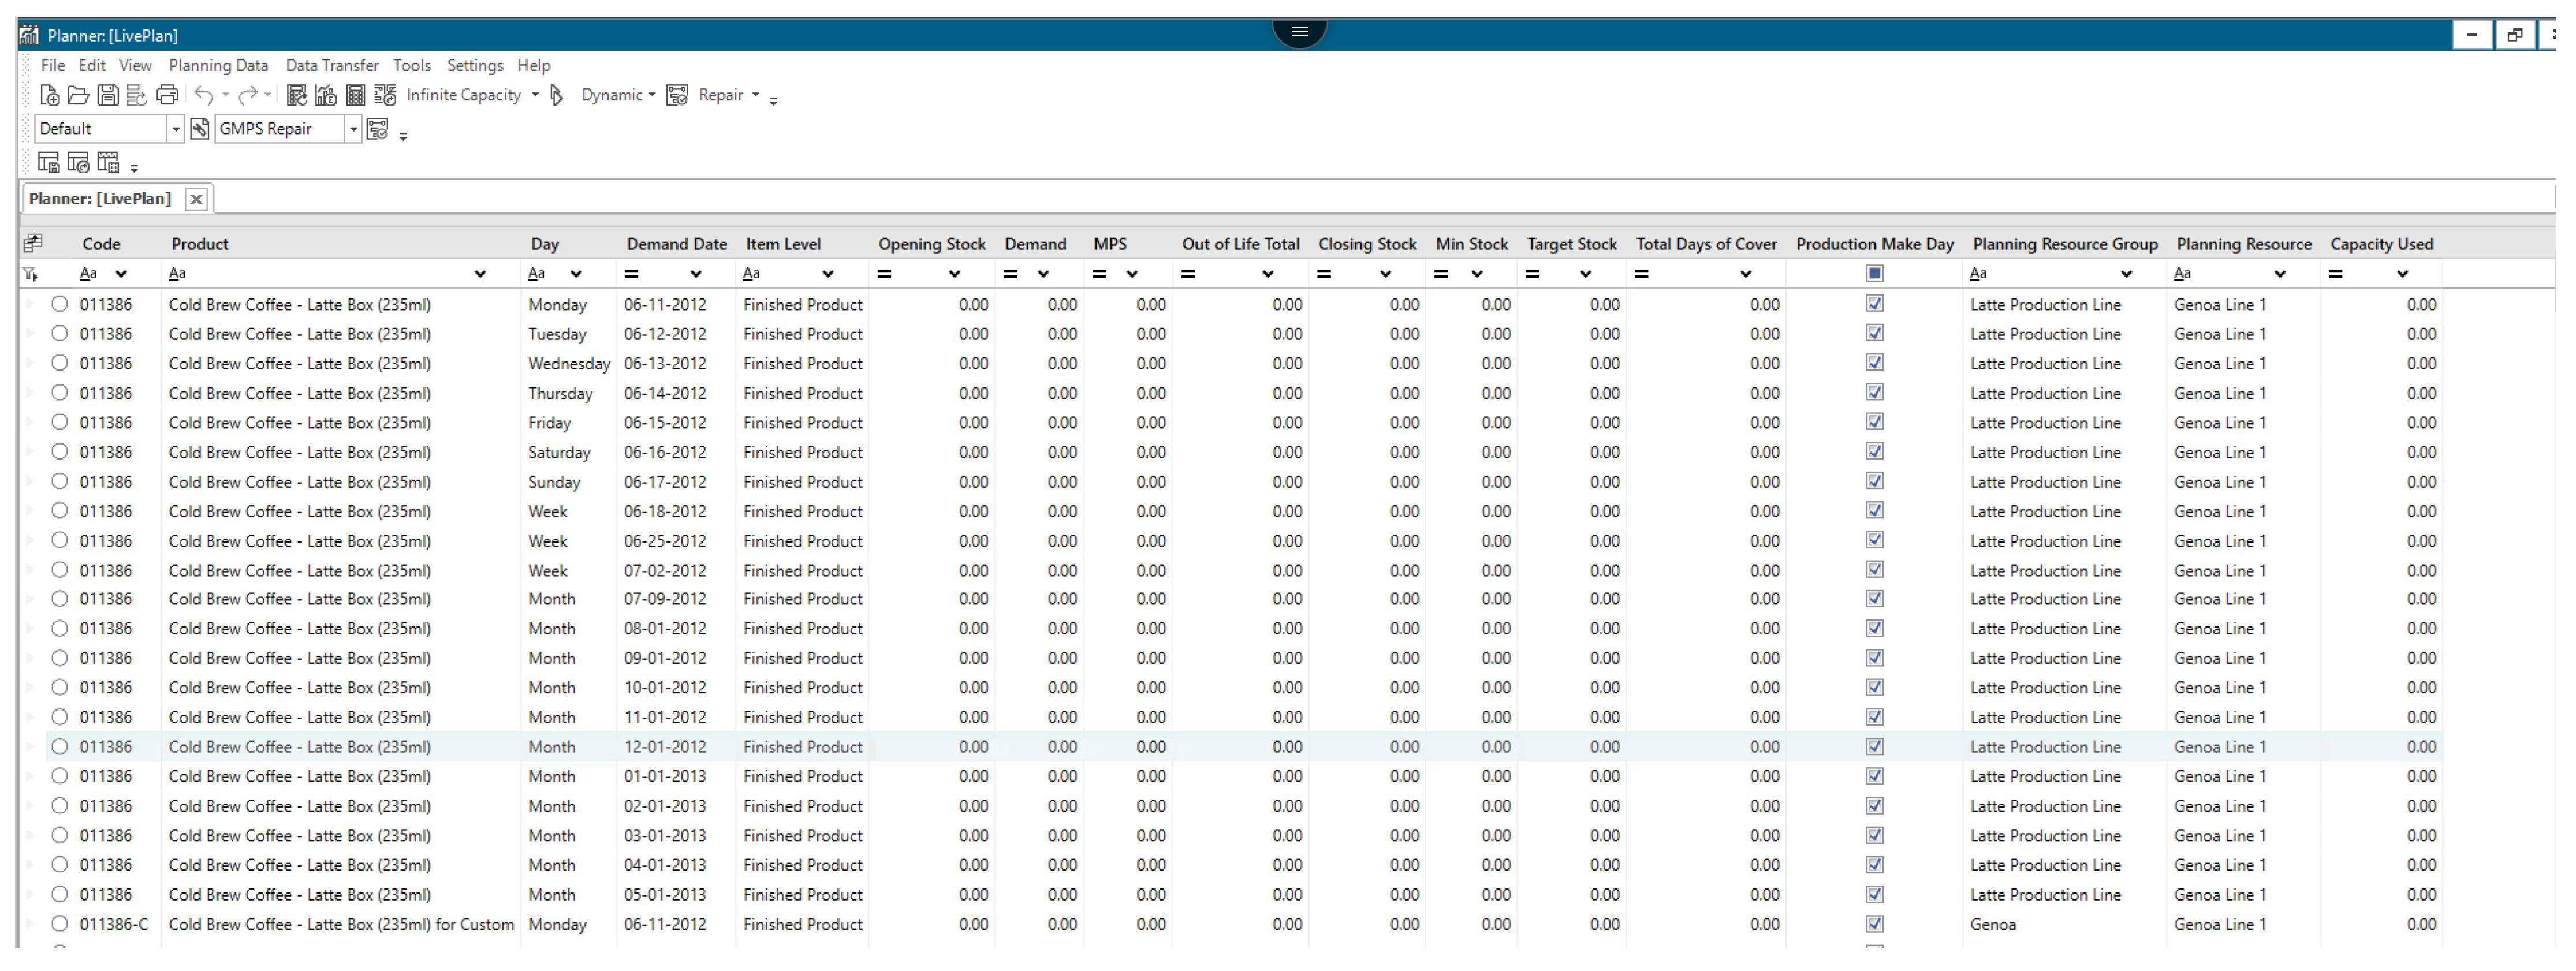2576x971 pixels.
Task: Click the Print toolbar icon
Action: click(167, 96)
